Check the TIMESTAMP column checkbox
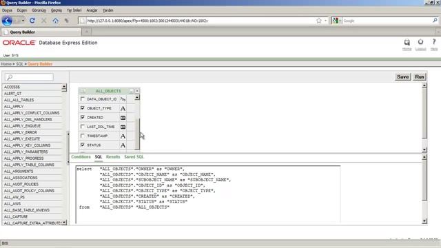The height and width of the screenshot is (248, 441). pos(83,136)
